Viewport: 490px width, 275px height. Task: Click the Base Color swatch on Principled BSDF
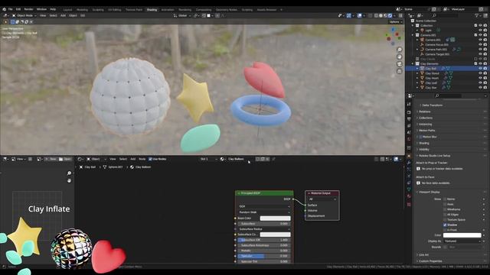(x=275, y=218)
